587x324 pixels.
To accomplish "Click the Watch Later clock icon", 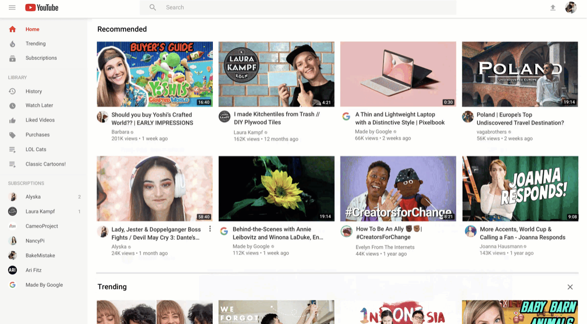I will pyautogui.click(x=12, y=105).
